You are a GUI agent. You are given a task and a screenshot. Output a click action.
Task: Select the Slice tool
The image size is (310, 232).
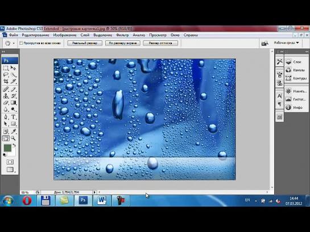(x=13, y=81)
